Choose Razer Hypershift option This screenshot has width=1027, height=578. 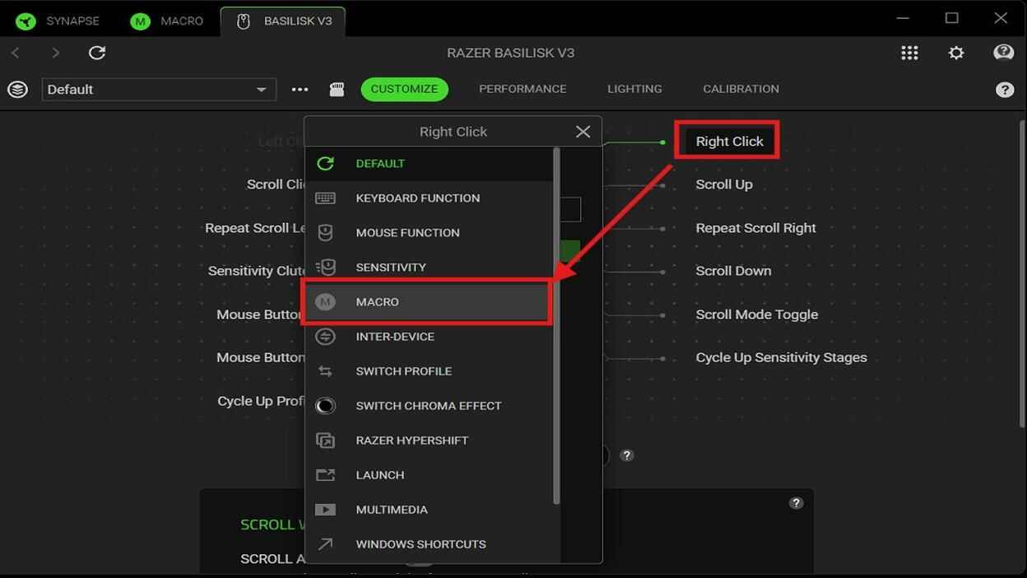click(x=430, y=440)
